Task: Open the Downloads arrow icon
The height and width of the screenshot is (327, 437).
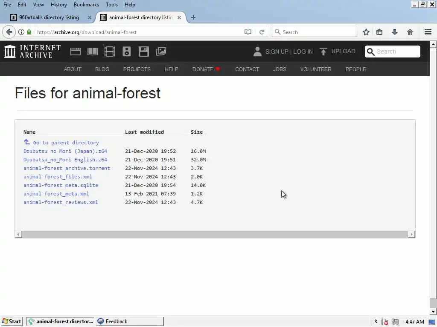Action: (x=394, y=32)
